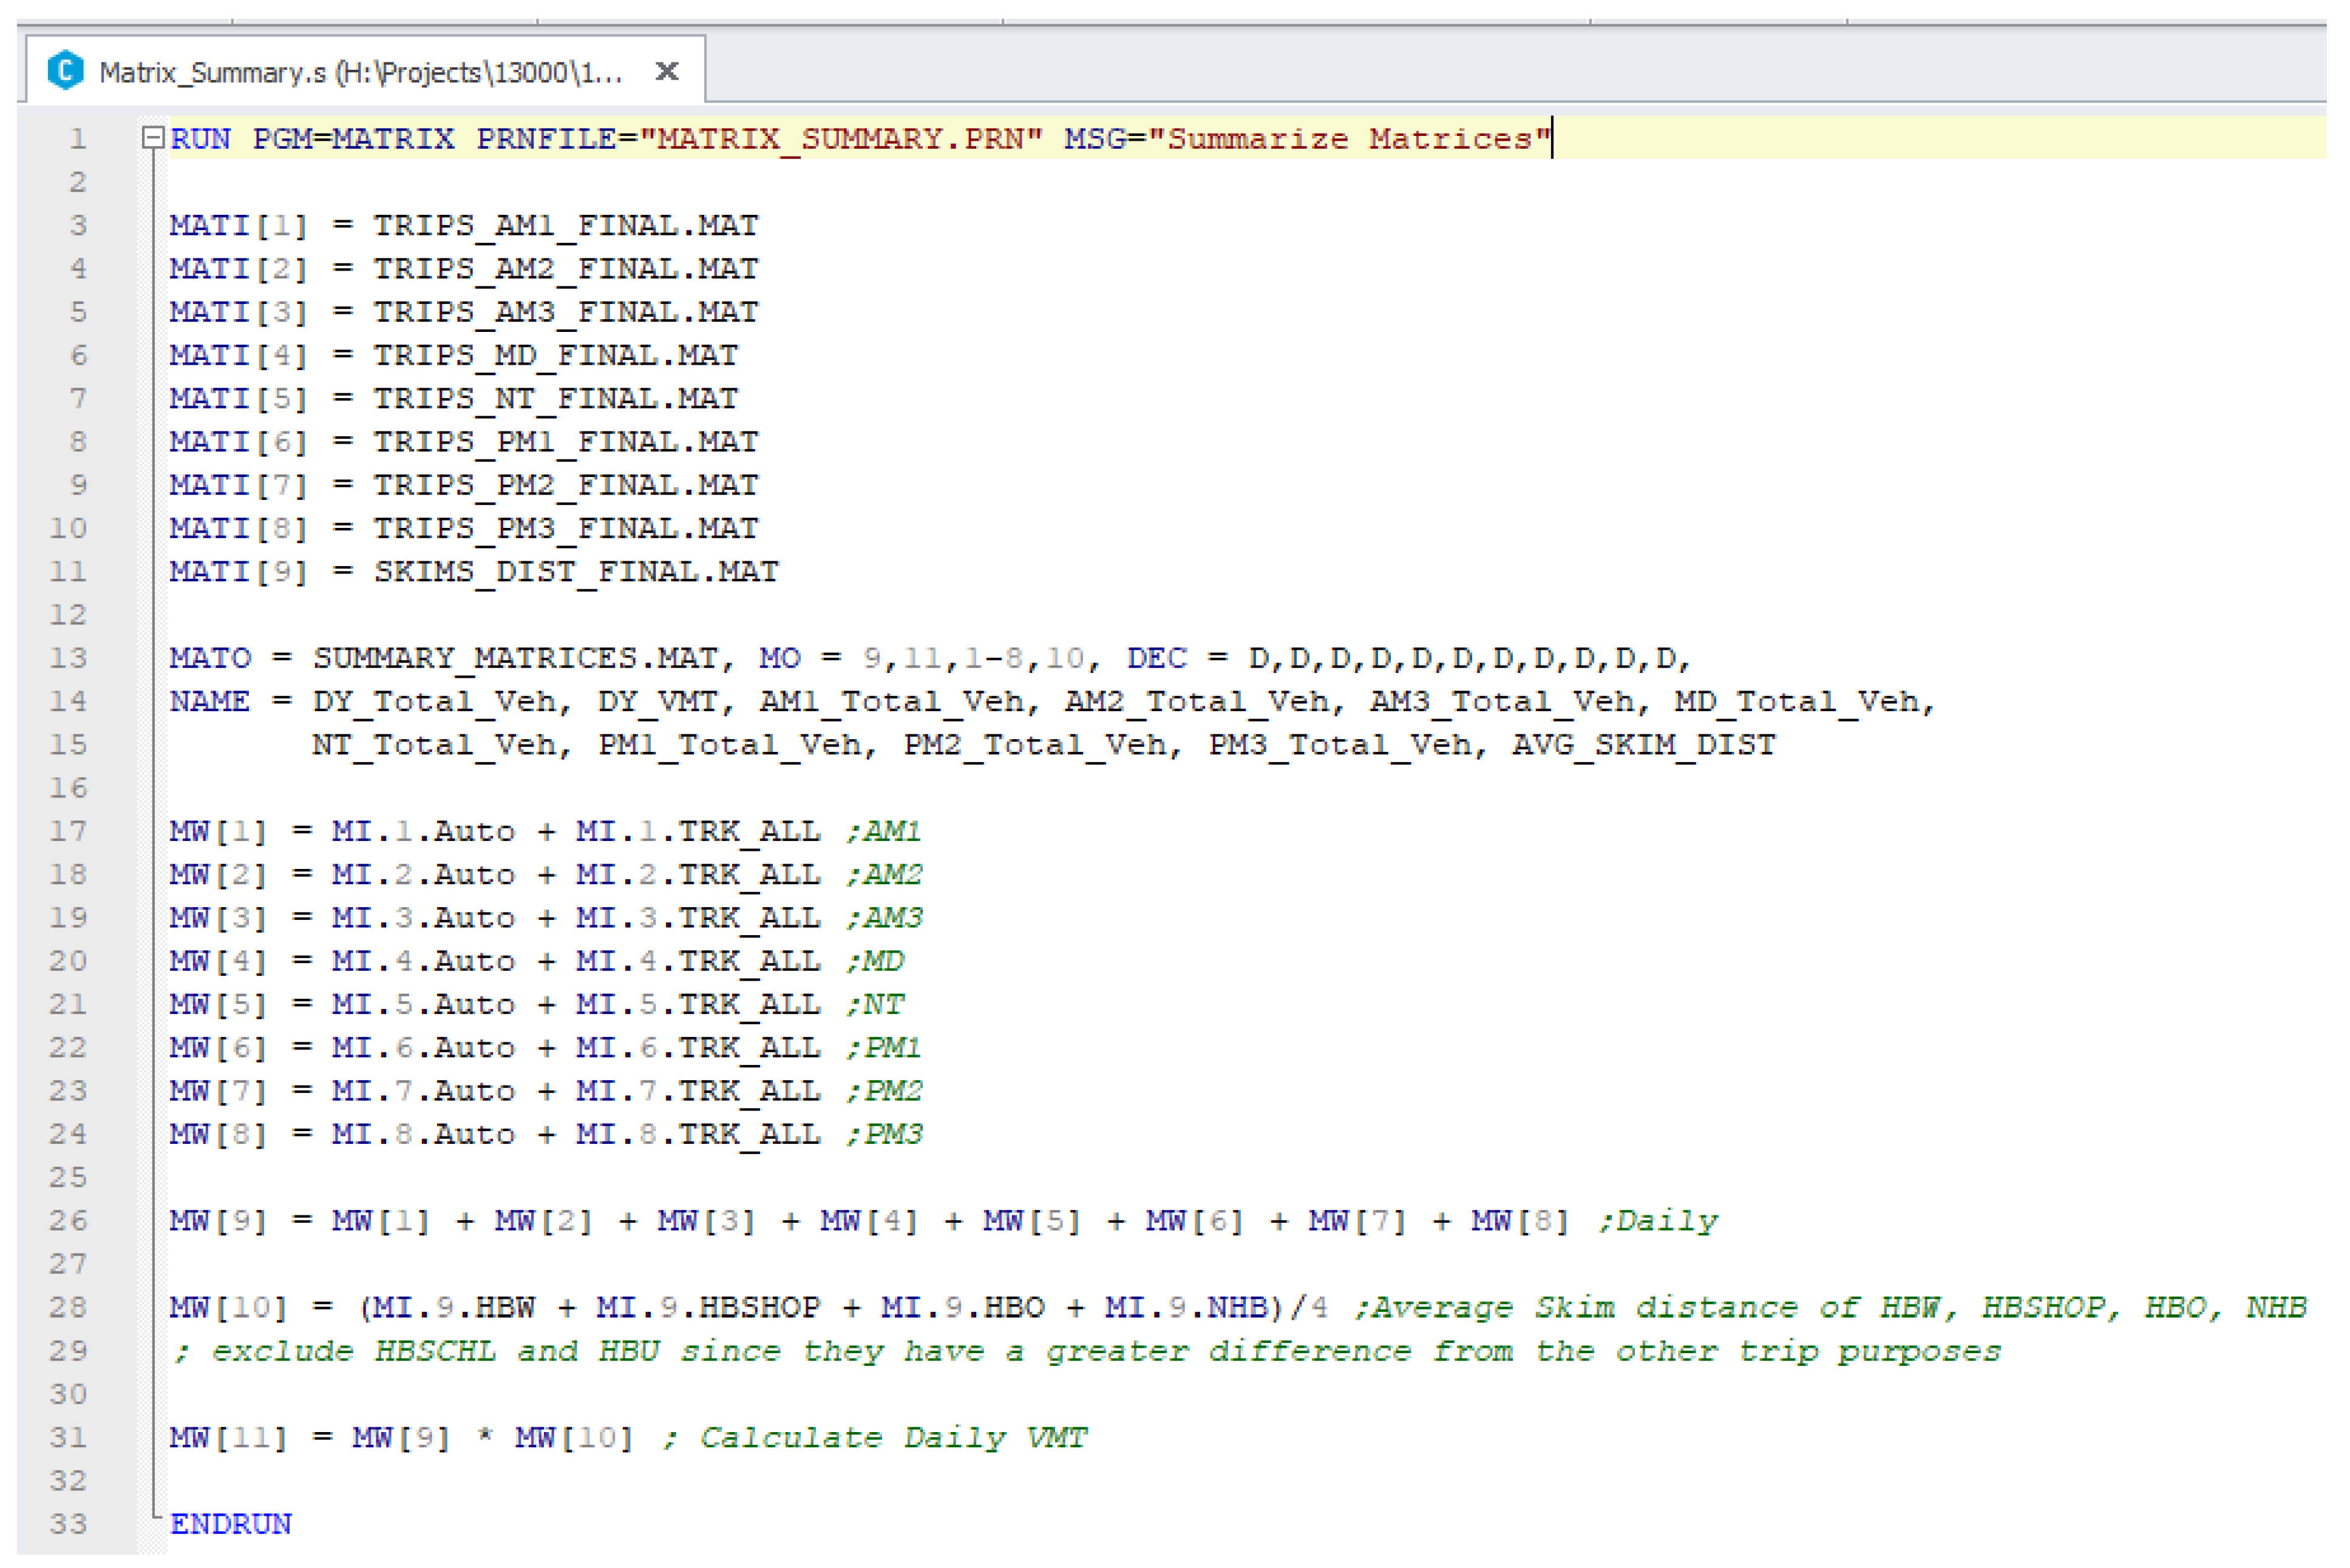2350x1568 pixels.
Task: Click the DEC keyword on the MATO line
Action: pos(1156,658)
